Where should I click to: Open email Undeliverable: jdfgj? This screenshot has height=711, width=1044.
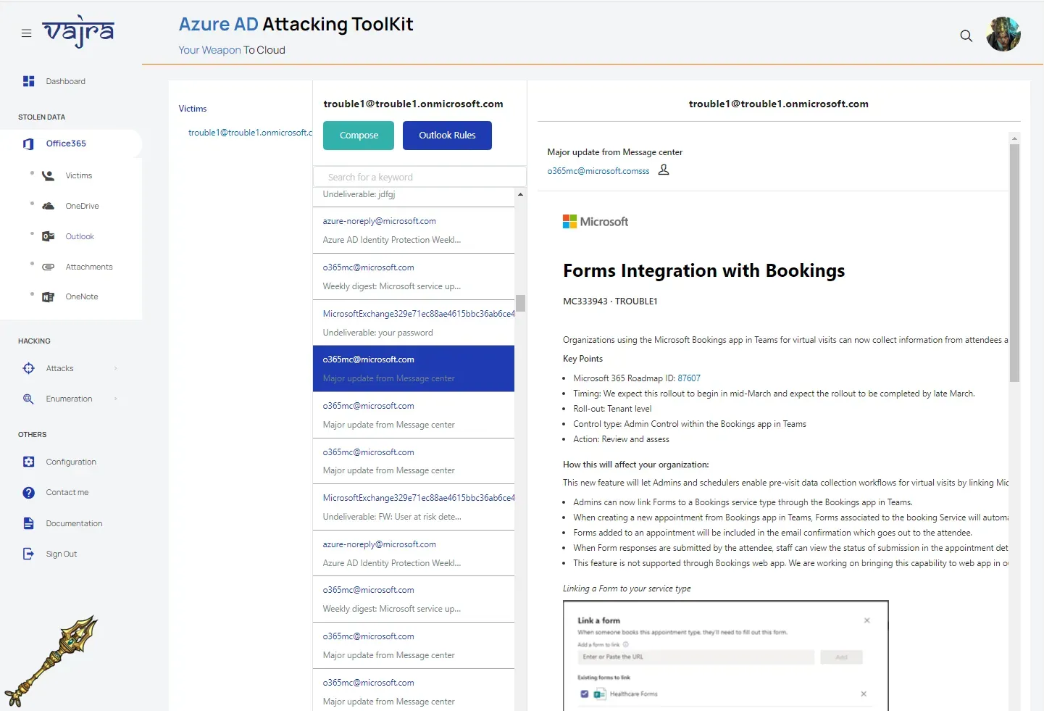[x=414, y=196]
